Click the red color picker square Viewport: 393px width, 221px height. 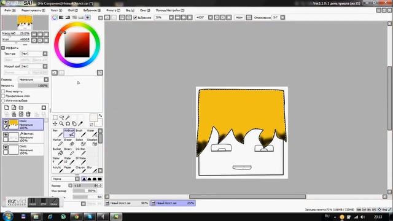pos(77,45)
